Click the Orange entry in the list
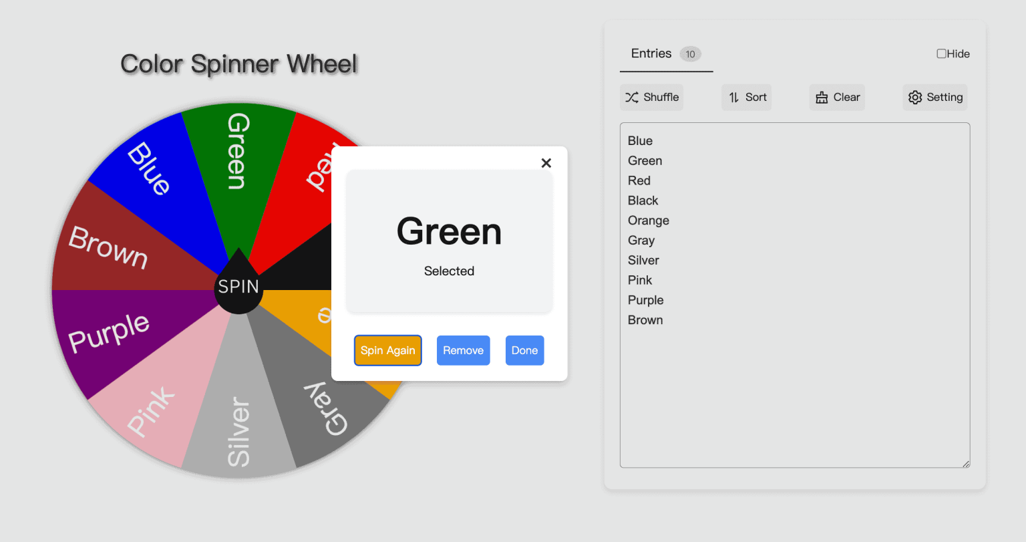The image size is (1026, 542). coord(648,220)
